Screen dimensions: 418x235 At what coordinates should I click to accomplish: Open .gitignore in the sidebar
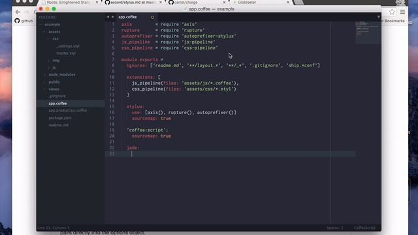click(57, 96)
